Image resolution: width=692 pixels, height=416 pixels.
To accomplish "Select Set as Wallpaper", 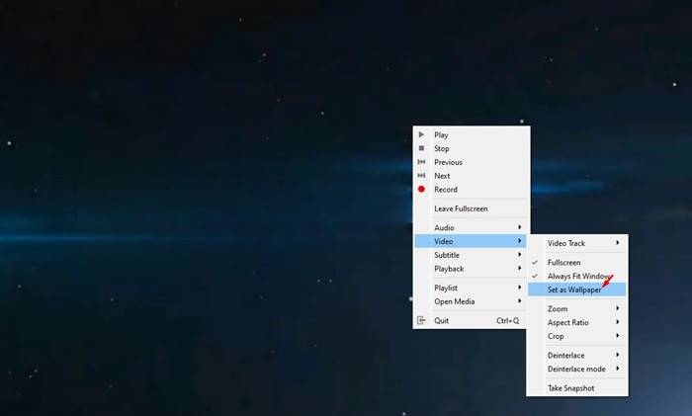I will click(x=577, y=290).
